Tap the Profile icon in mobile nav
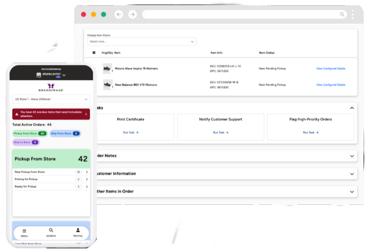Screen dimensions: 372x251 78,231
